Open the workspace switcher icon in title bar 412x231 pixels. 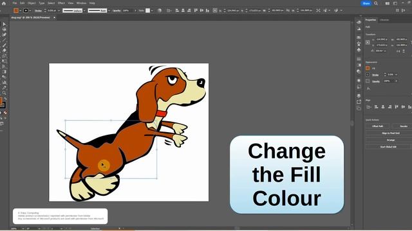(x=395, y=3)
